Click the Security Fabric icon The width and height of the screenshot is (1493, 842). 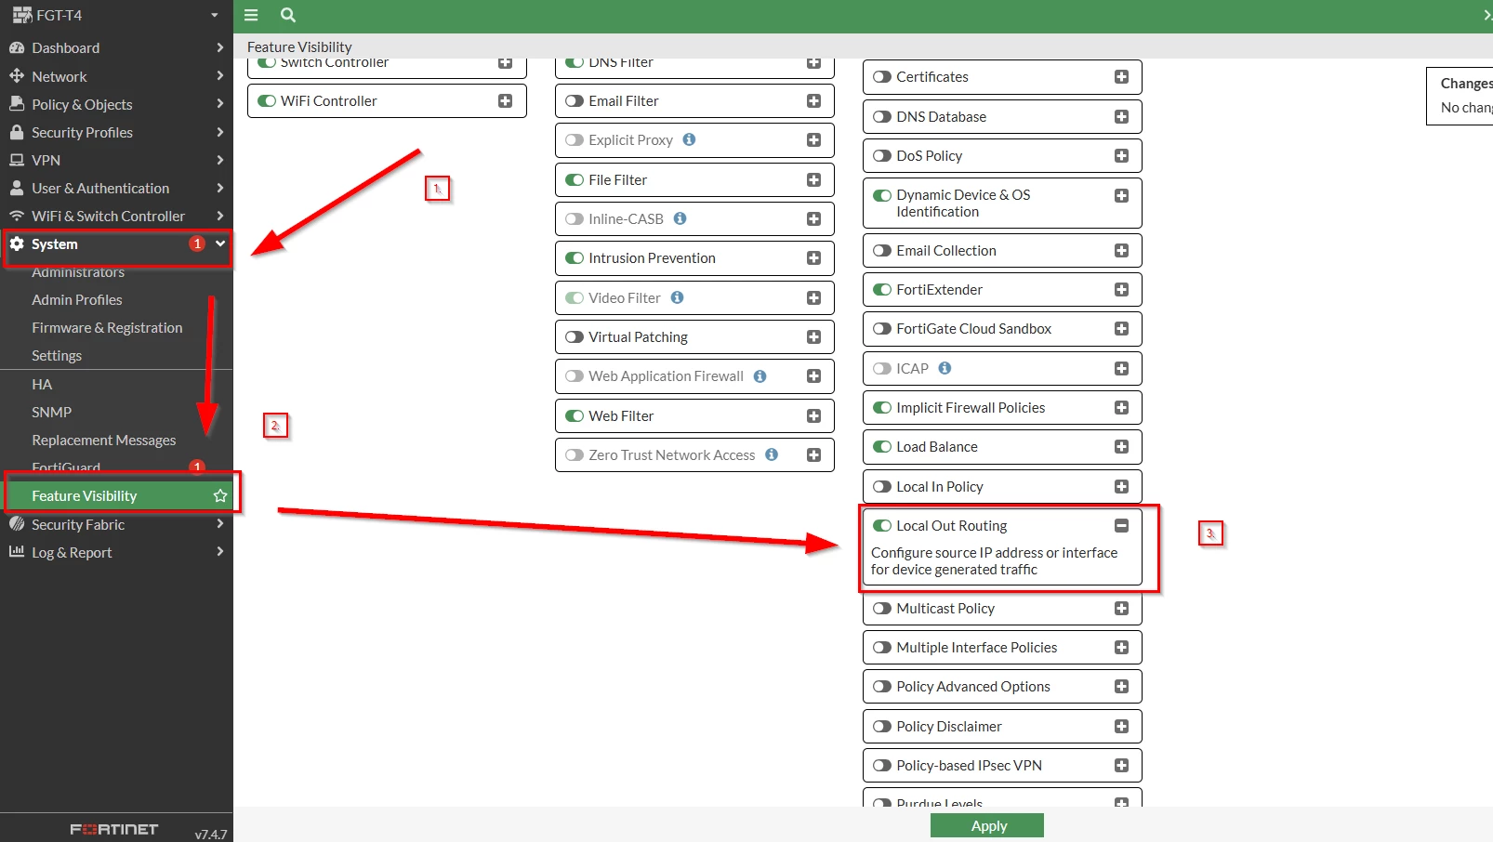(17, 524)
